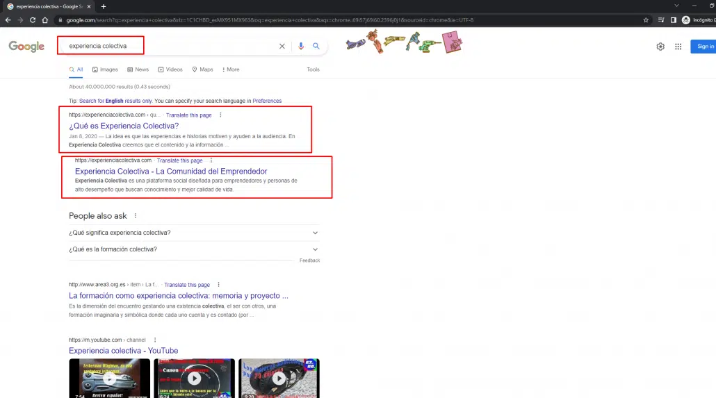Open three-dot menu of first result
Screen dimensions: 716x398
[x=220, y=115]
